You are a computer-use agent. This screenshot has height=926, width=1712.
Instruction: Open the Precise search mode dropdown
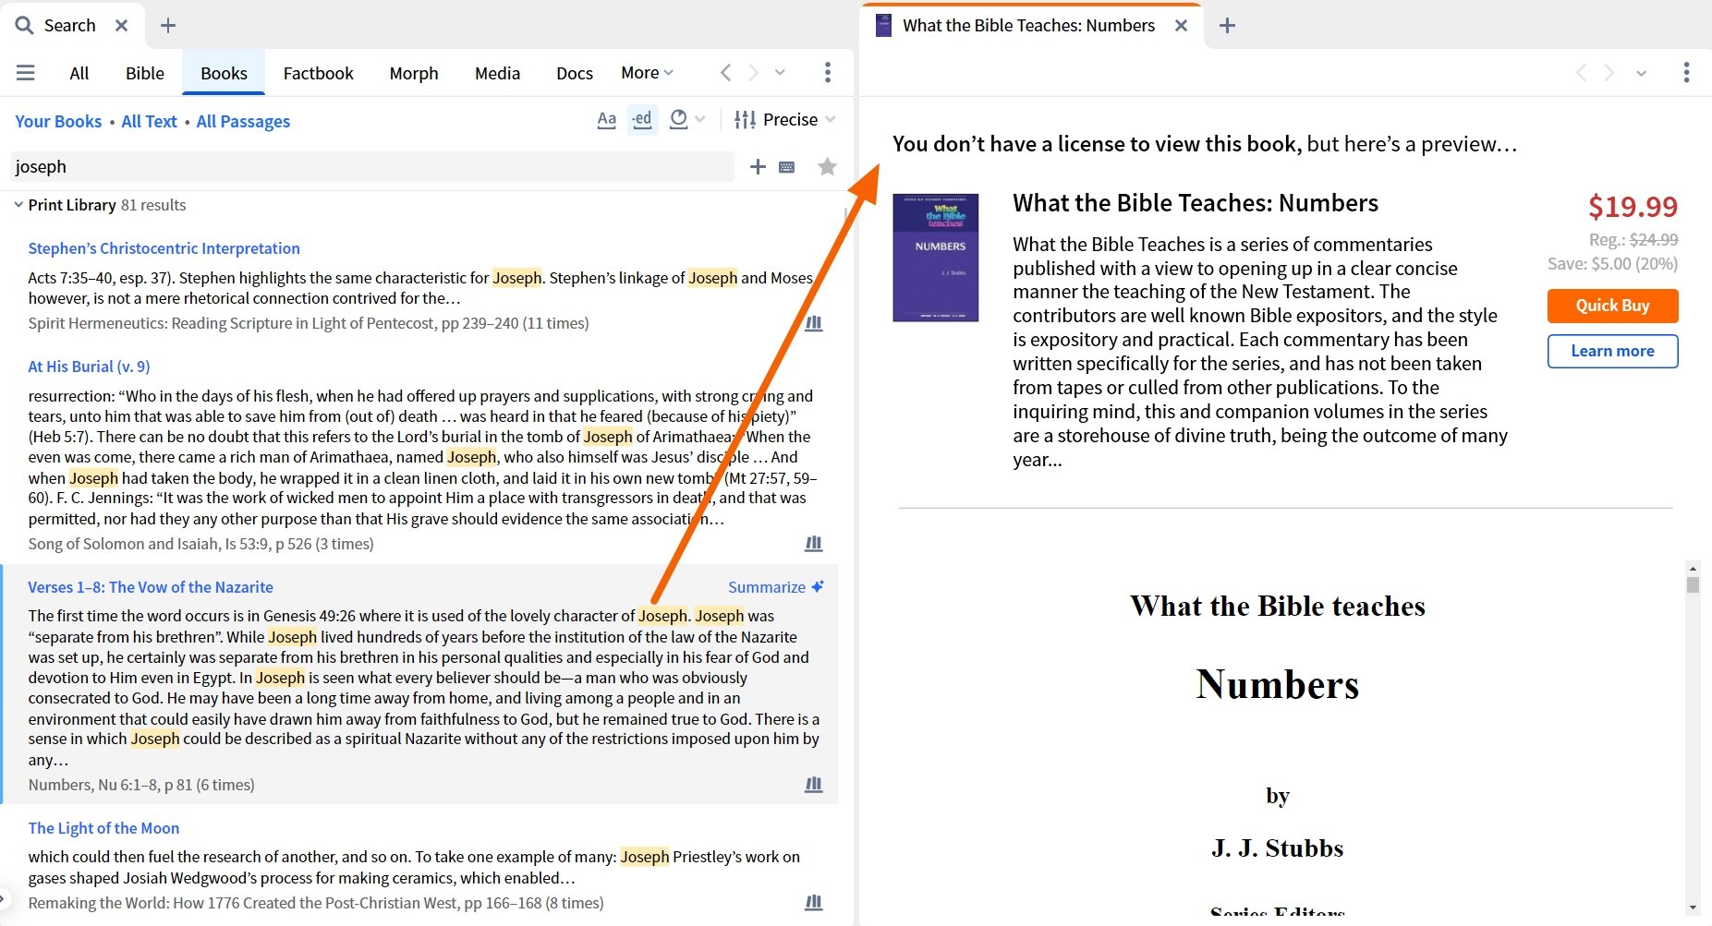799,120
